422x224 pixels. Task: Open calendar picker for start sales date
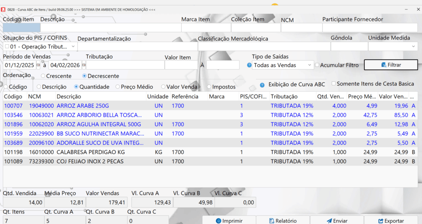click(x=38, y=65)
